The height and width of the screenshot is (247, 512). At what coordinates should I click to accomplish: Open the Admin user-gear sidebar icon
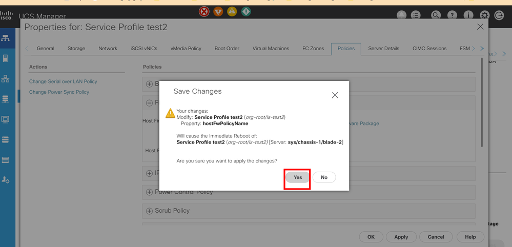[6, 179]
